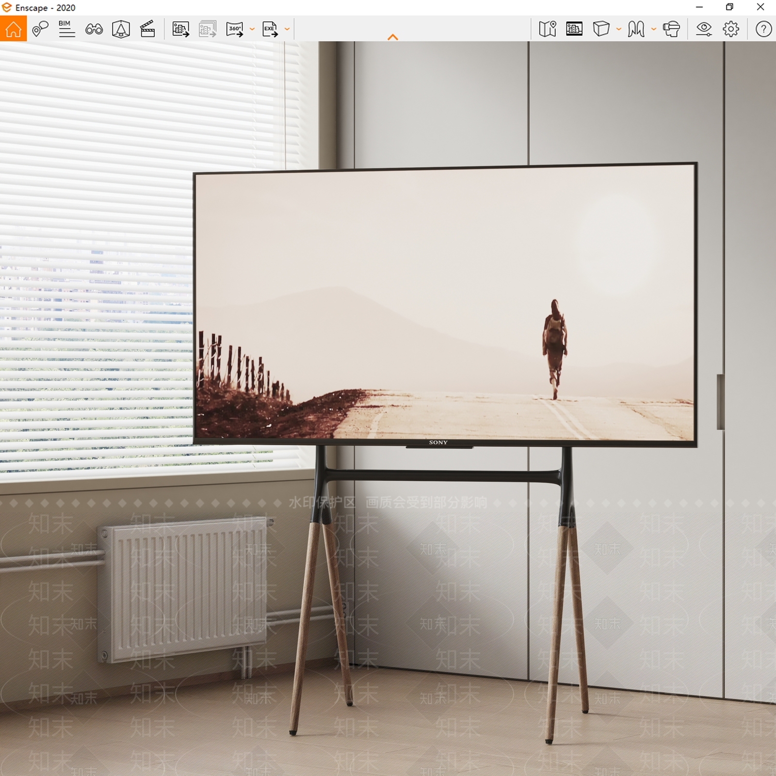
Task: Enable VR headset mode
Action: [671, 29]
